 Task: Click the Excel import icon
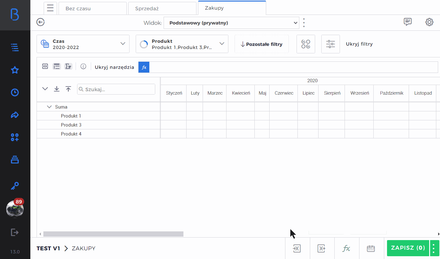coord(297,248)
